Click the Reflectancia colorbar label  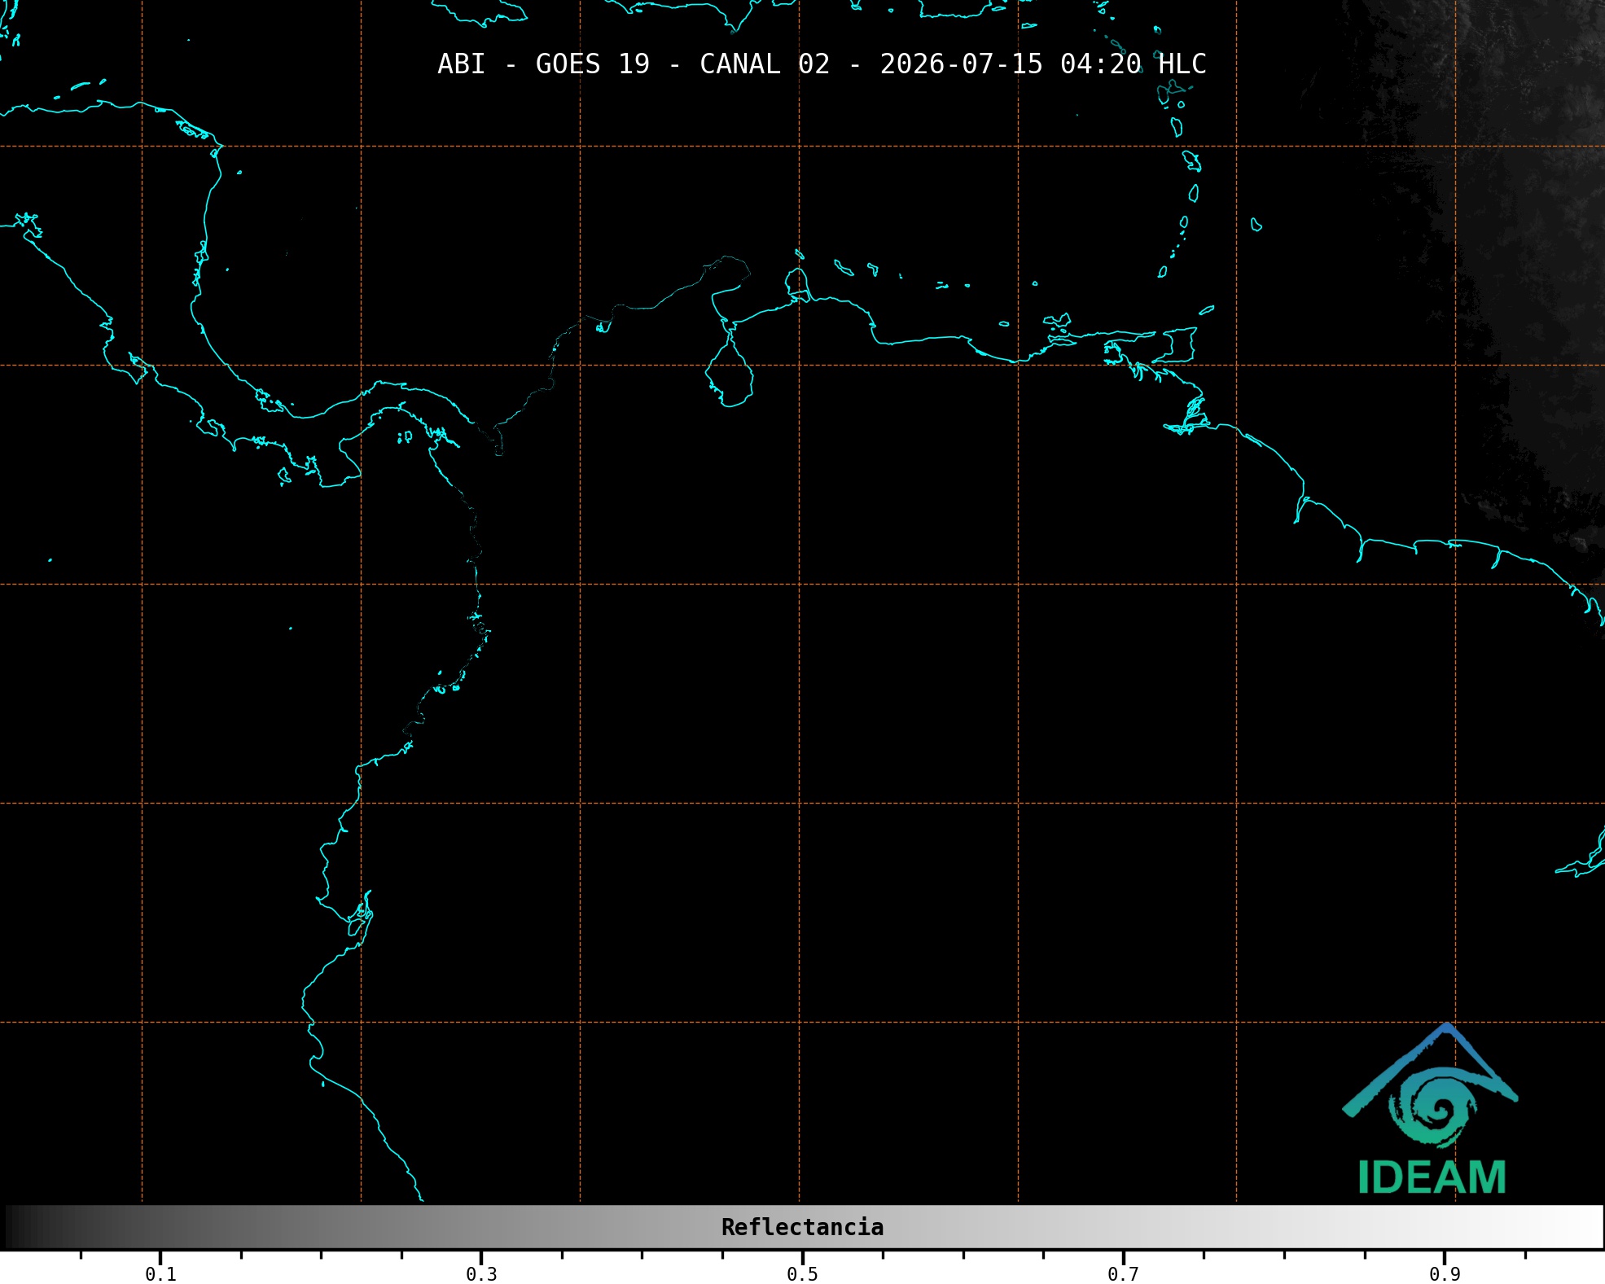(x=802, y=1227)
